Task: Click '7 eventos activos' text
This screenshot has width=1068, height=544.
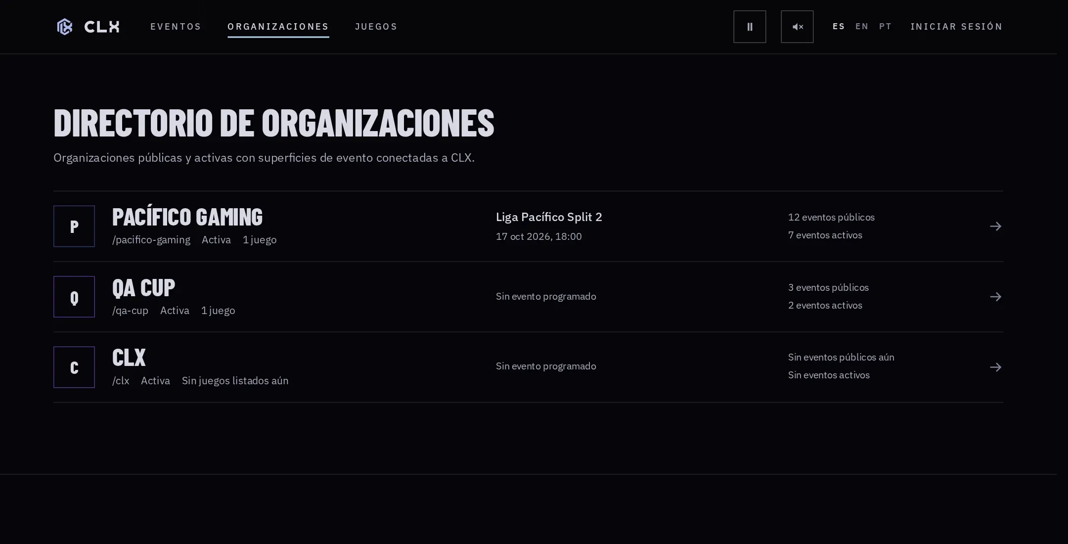Action: [825, 235]
